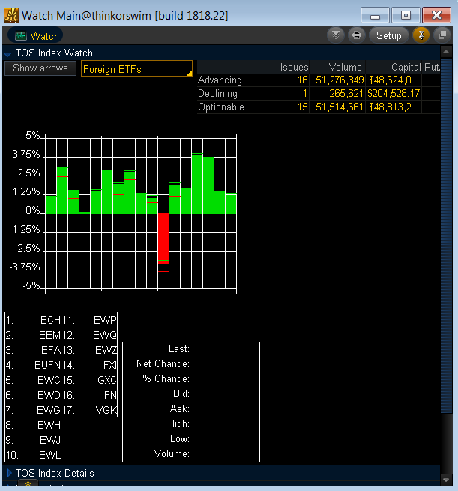The height and width of the screenshot is (491, 458).
Task: Click the Net Change: field row
Action: [x=191, y=364]
